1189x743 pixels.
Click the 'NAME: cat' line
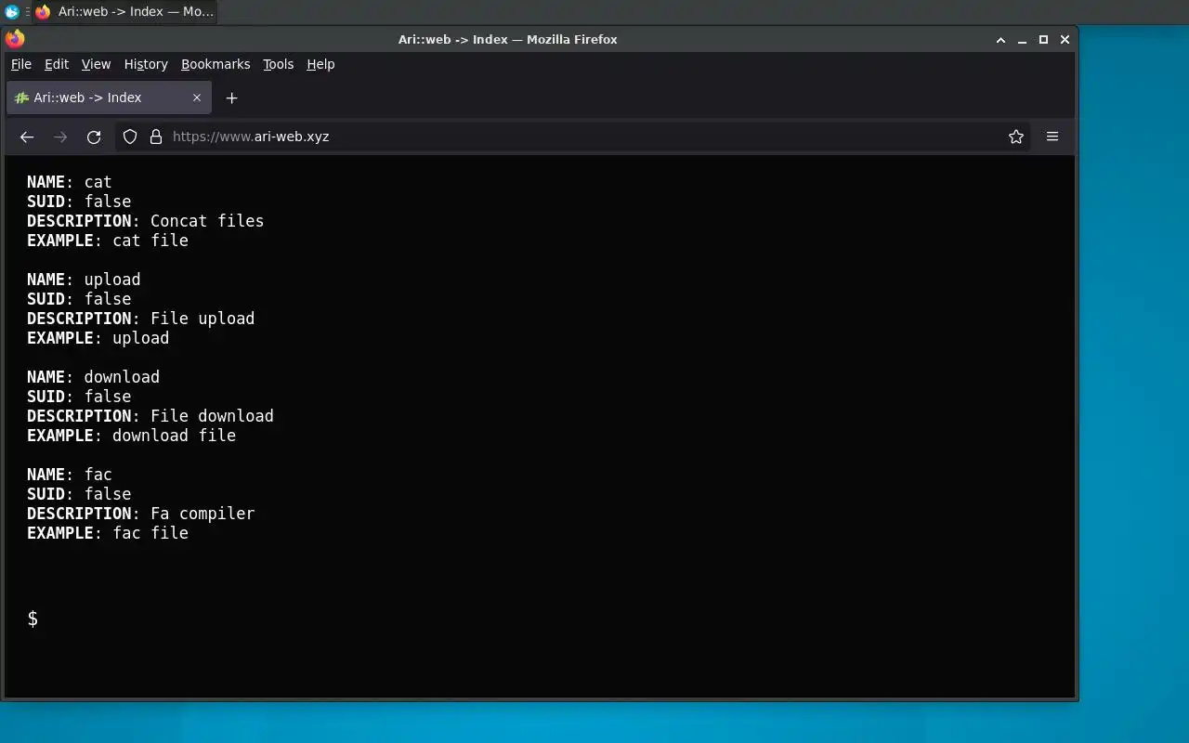coord(69,182)
